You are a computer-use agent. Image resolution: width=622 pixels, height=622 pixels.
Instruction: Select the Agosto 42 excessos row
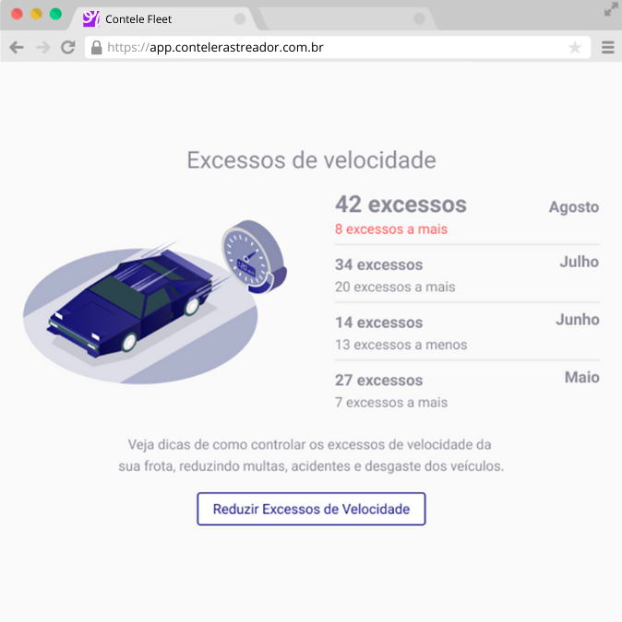coord(467,216)
